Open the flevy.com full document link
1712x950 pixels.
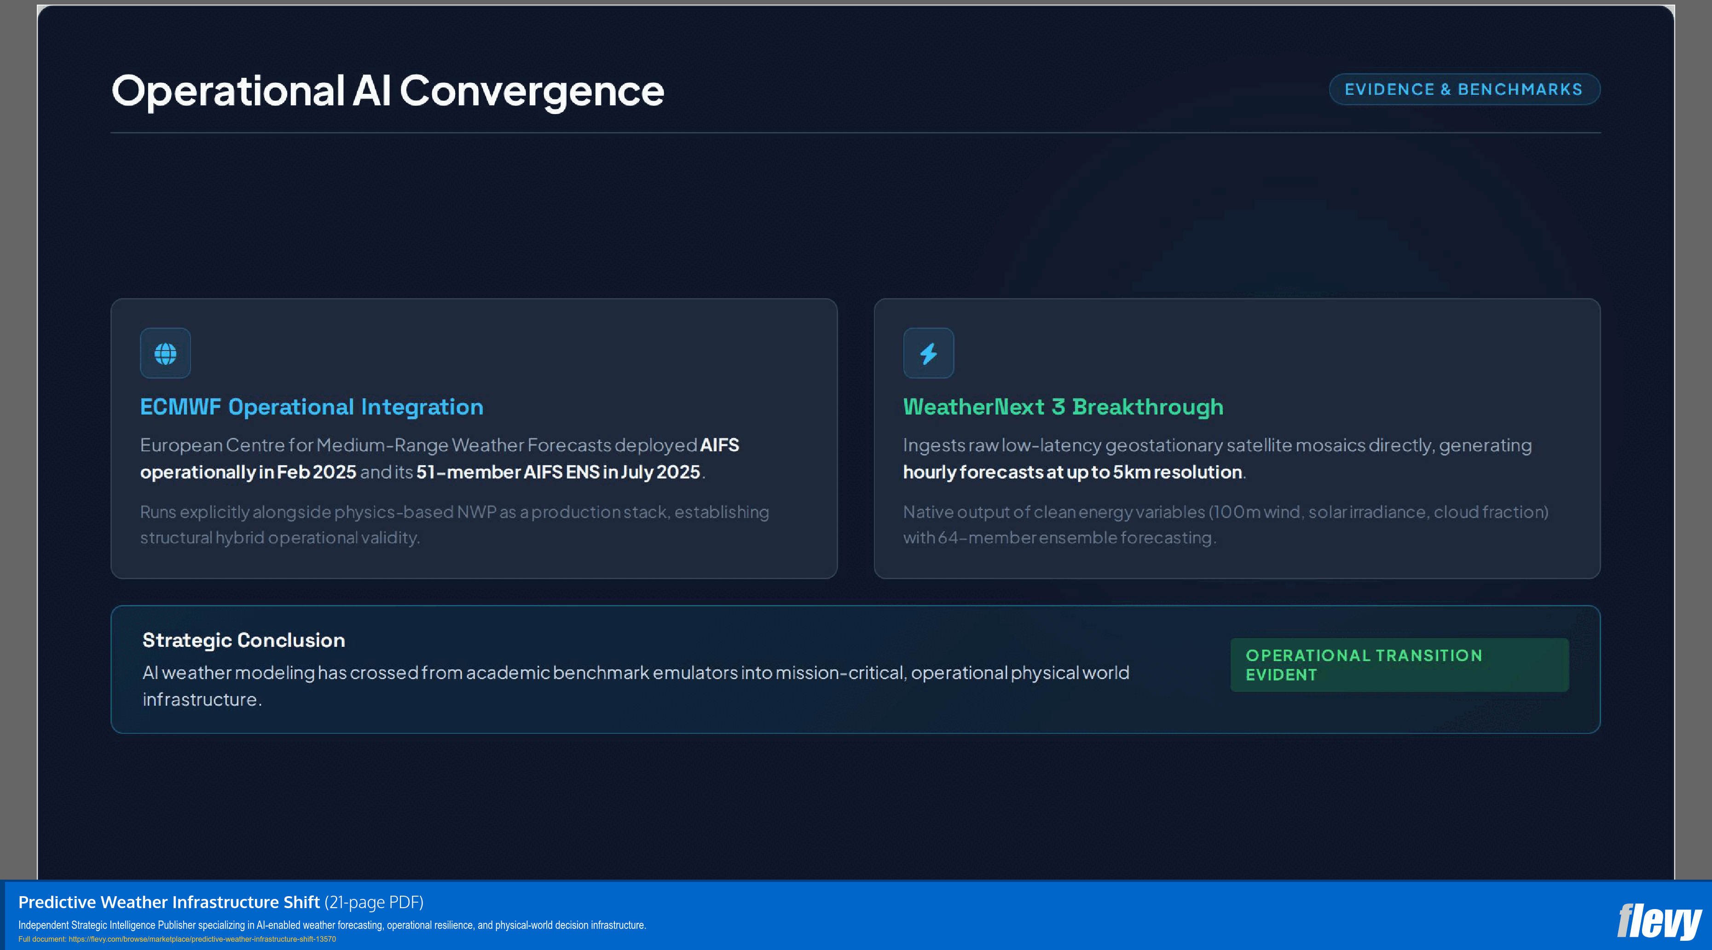[202, 939]
